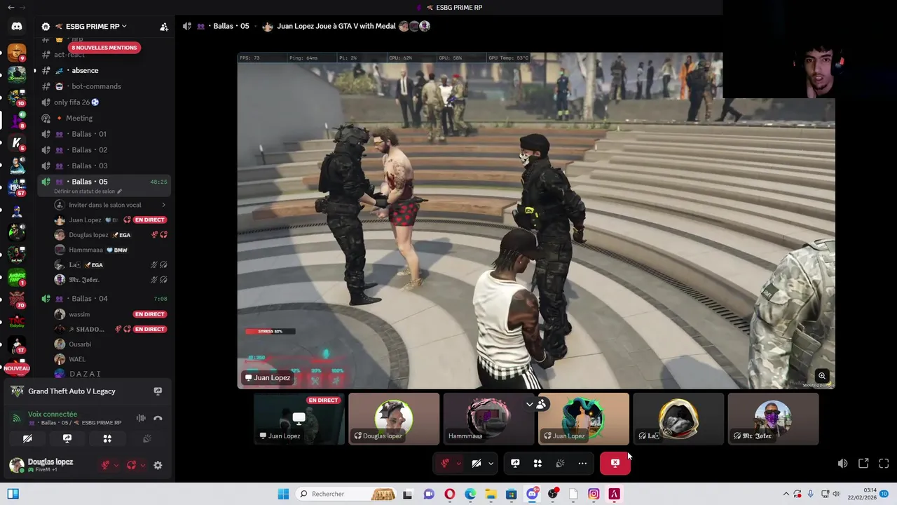Open Juan Lopez stream thumbnail tile
This screenshot has height=505, width=897.
(299, 419)
